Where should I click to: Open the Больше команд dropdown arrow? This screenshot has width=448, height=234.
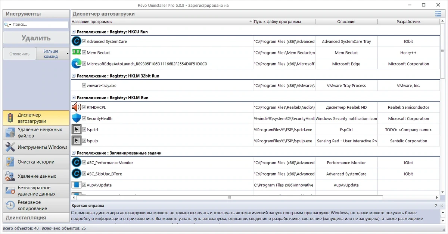(68, 54)
